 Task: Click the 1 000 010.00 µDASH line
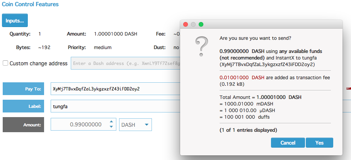point(247,110)
